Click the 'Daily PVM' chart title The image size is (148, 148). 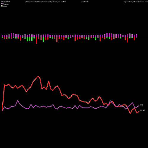6,2
